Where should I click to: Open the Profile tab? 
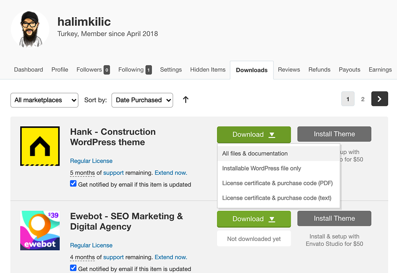[60, 70]
